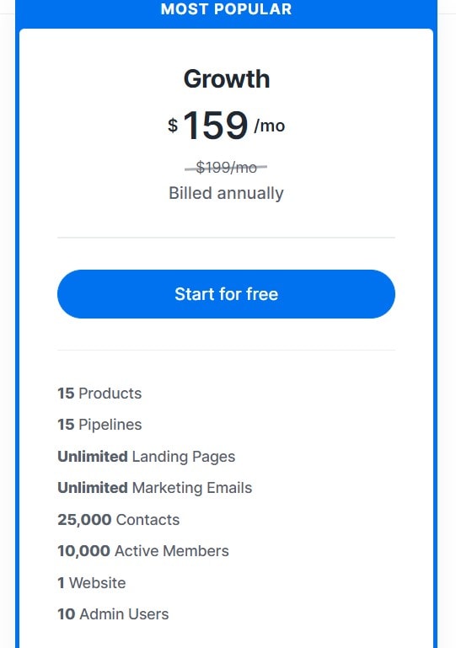This screenshot has height=648, width=456.
Task: Click the Billed annually text
Action: [226, 194]
